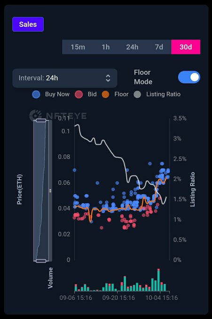Screen dimensions: 212x319
Task: Select the 15m time range tab
Action: pyautogui.click(x=78, y=47)
